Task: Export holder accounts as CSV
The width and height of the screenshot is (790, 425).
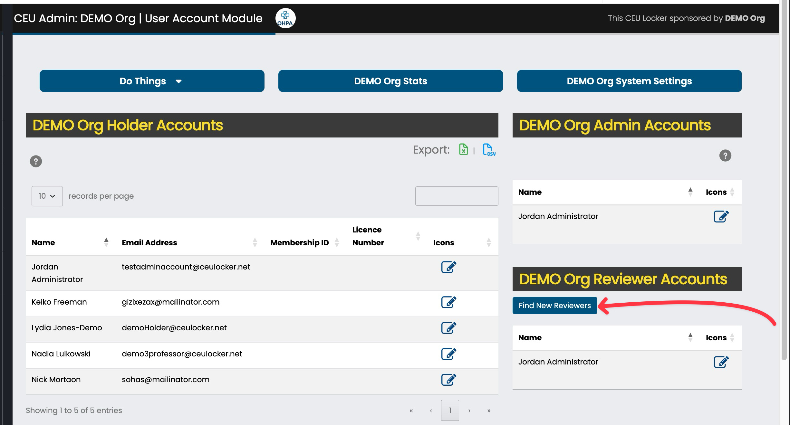Action: click(x=489, y=150)
